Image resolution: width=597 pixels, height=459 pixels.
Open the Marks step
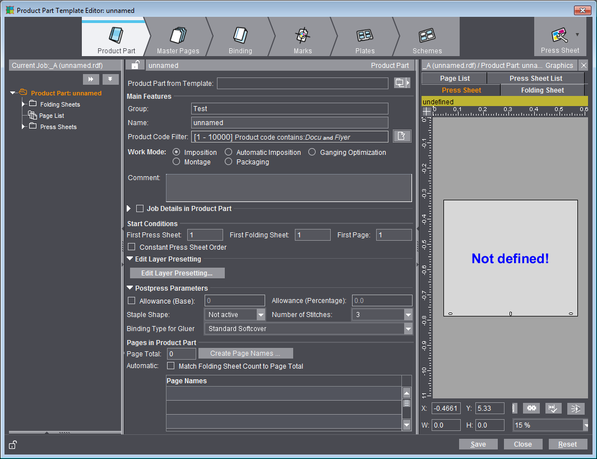click(302, 40)
